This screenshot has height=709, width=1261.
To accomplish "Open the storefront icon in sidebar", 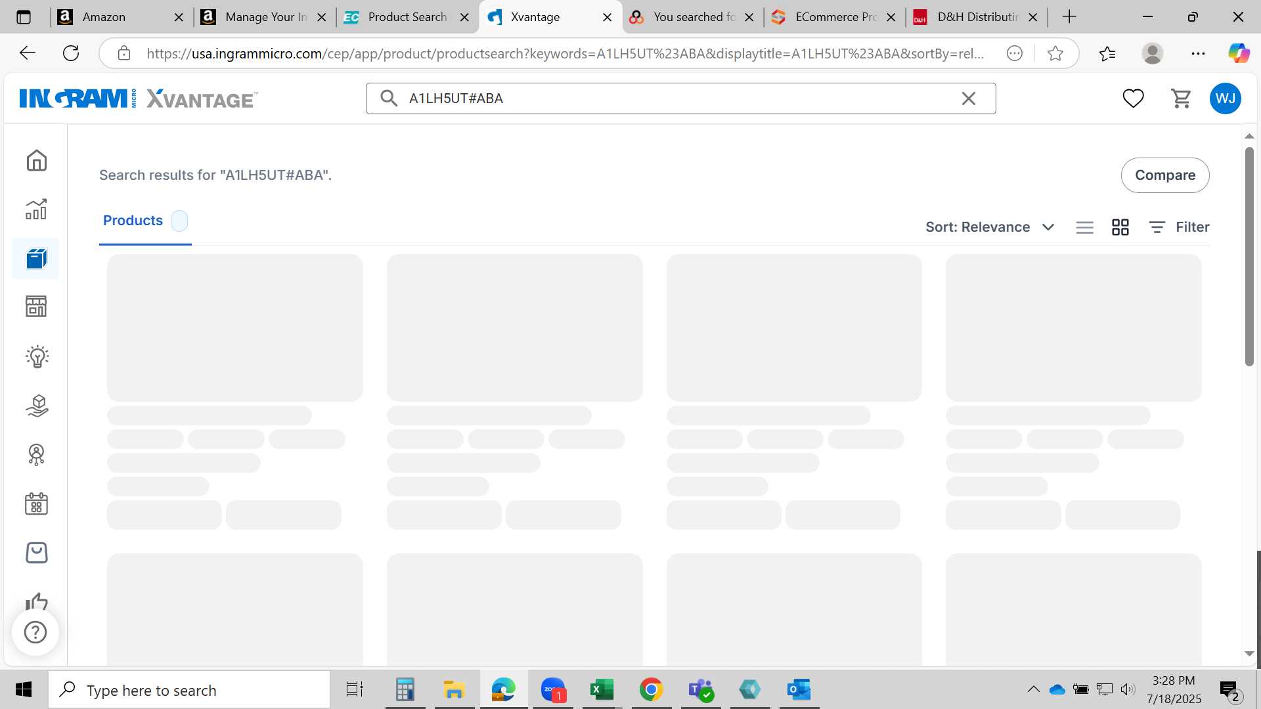I will (36, 307).
